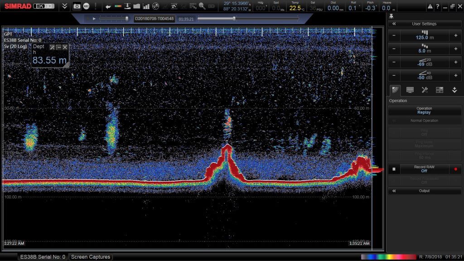Open the Record RAW Off setting
The height and width of the screenshot is (261, 464).
click(x=424, y=169)
